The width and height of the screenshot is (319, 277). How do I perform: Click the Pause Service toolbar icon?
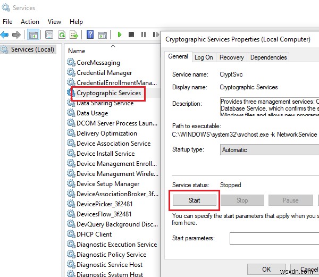[144, 35]
